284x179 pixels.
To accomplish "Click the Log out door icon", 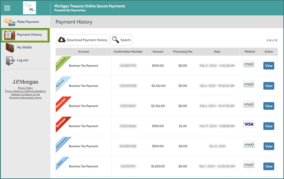I will [x=10, y=61].
